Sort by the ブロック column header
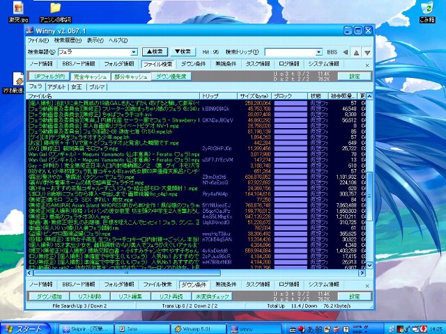Image resolution: width=446 pixels, height=334 pixels. pyautogui.click(x=289, y=96)
